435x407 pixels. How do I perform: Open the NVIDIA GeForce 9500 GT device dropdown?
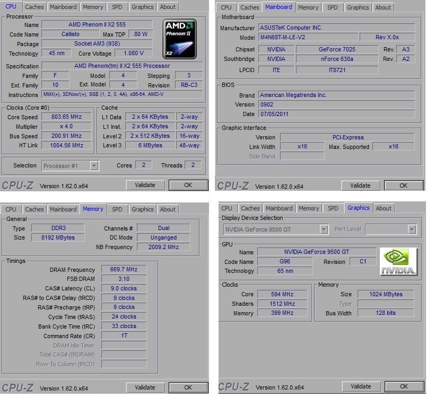coord(324,229)
